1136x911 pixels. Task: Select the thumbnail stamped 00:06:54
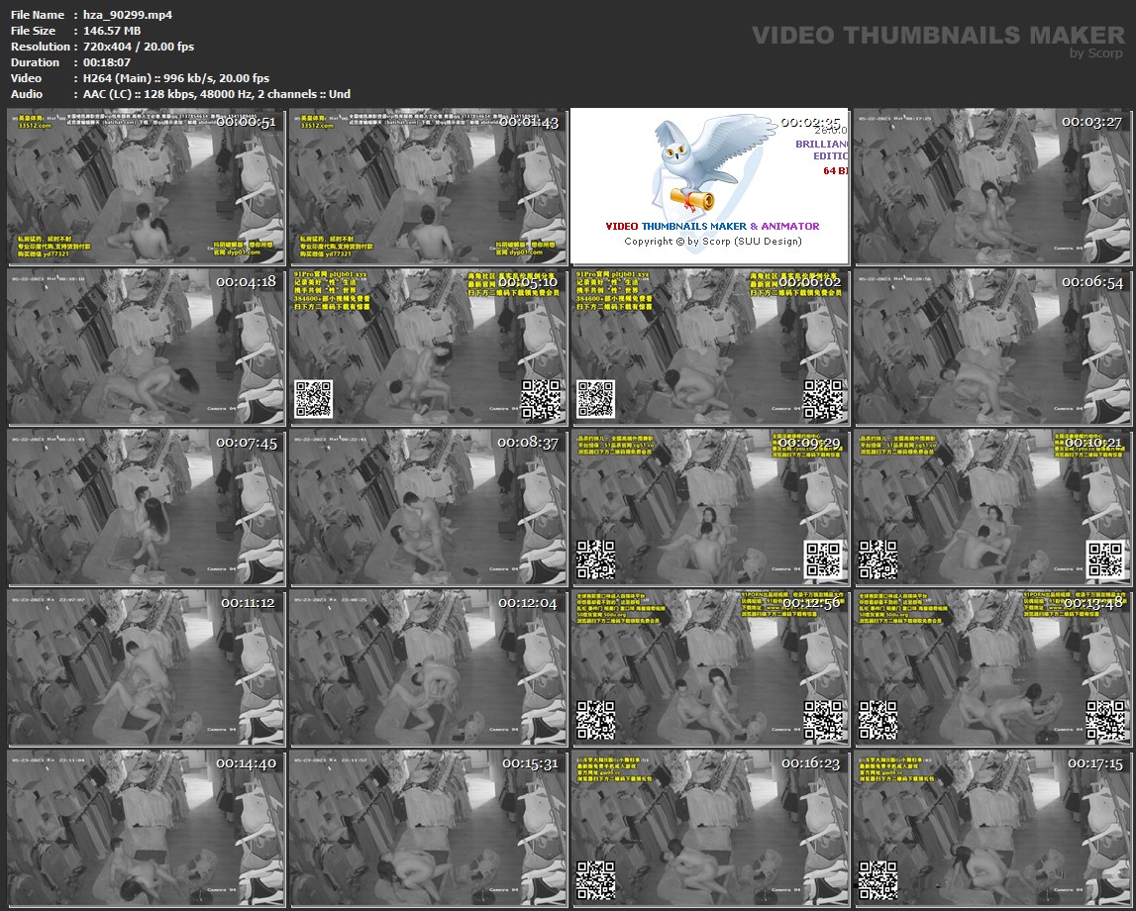(991, 347)
